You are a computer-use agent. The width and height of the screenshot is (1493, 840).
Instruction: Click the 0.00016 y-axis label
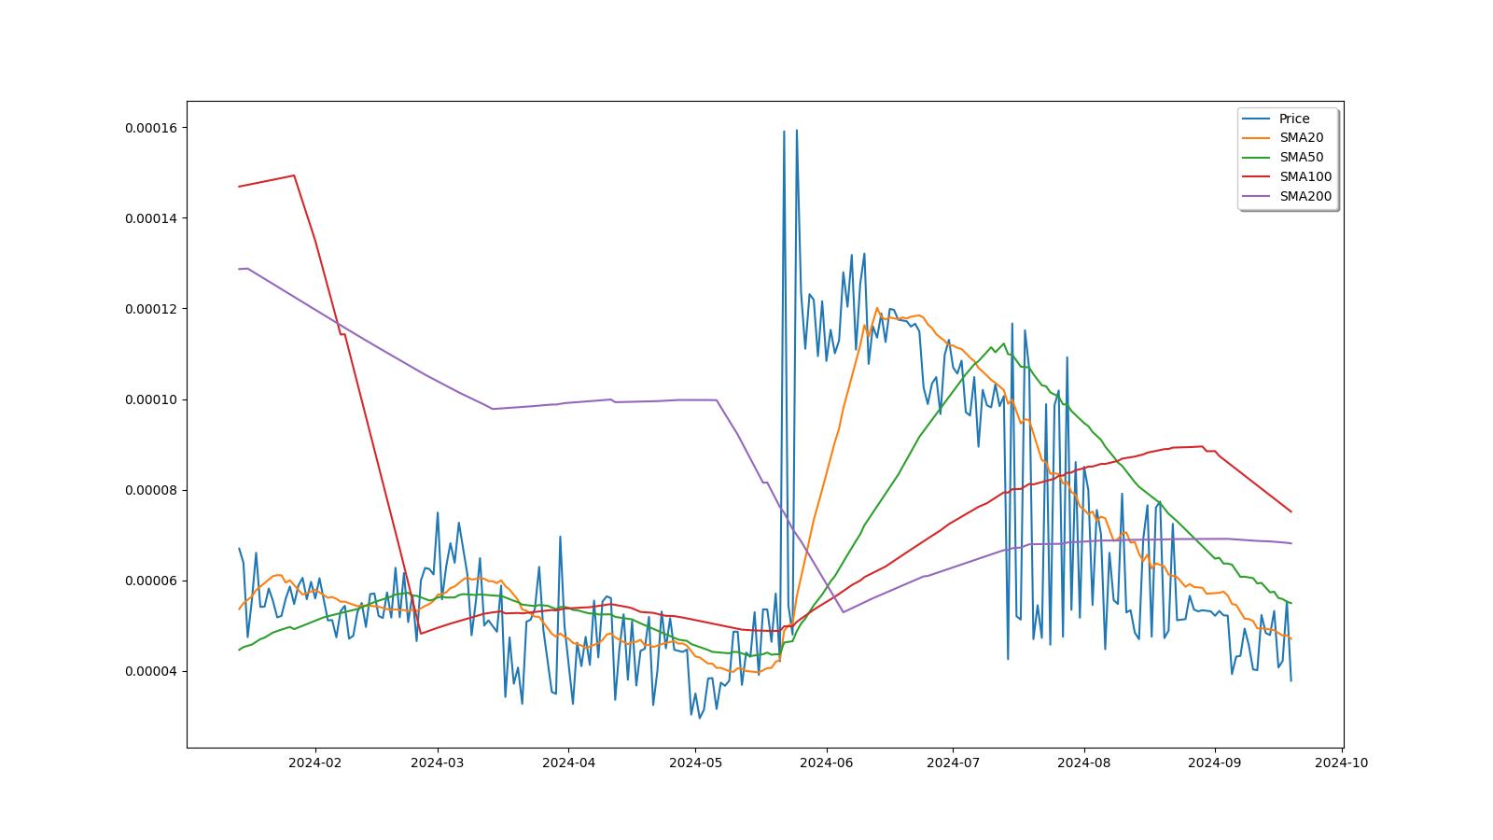point(152,128)
